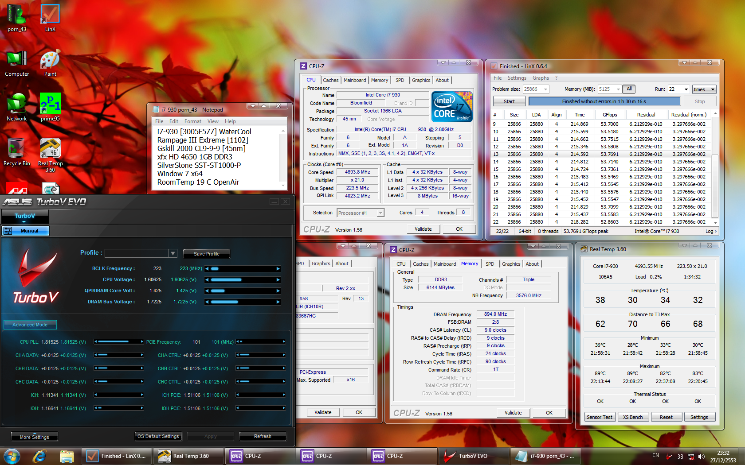Switch to Caches tab in CPU-Z processor window

pos(331,80)
